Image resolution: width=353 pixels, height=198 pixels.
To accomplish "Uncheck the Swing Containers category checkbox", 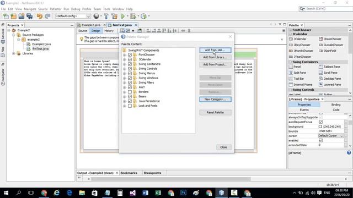I will (130, 64).
